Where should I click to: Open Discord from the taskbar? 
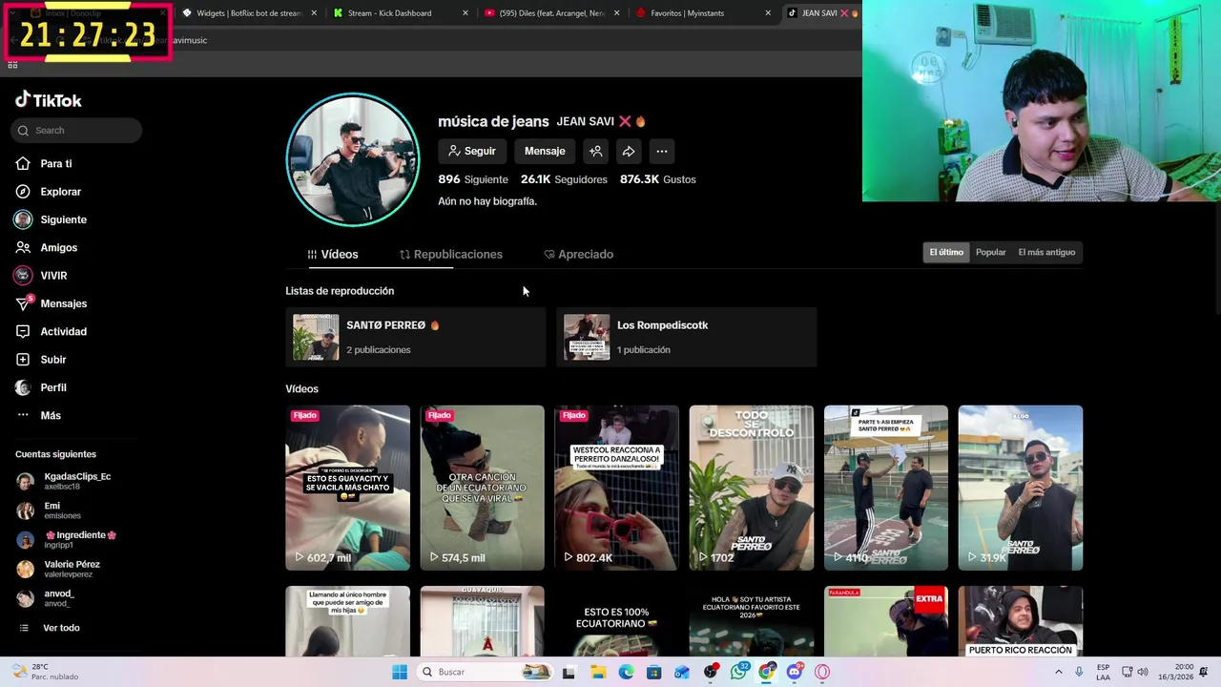[x=795, y=672]
